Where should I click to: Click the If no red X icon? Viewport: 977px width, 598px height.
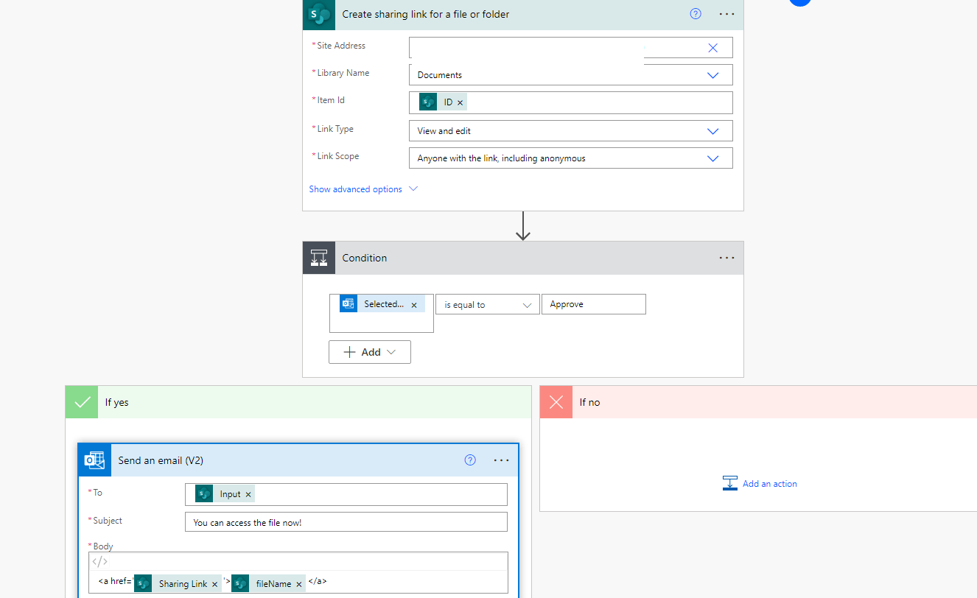coord(556,402)
